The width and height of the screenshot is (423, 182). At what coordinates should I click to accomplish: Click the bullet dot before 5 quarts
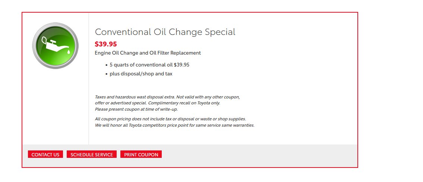click(x=106, y=65)
